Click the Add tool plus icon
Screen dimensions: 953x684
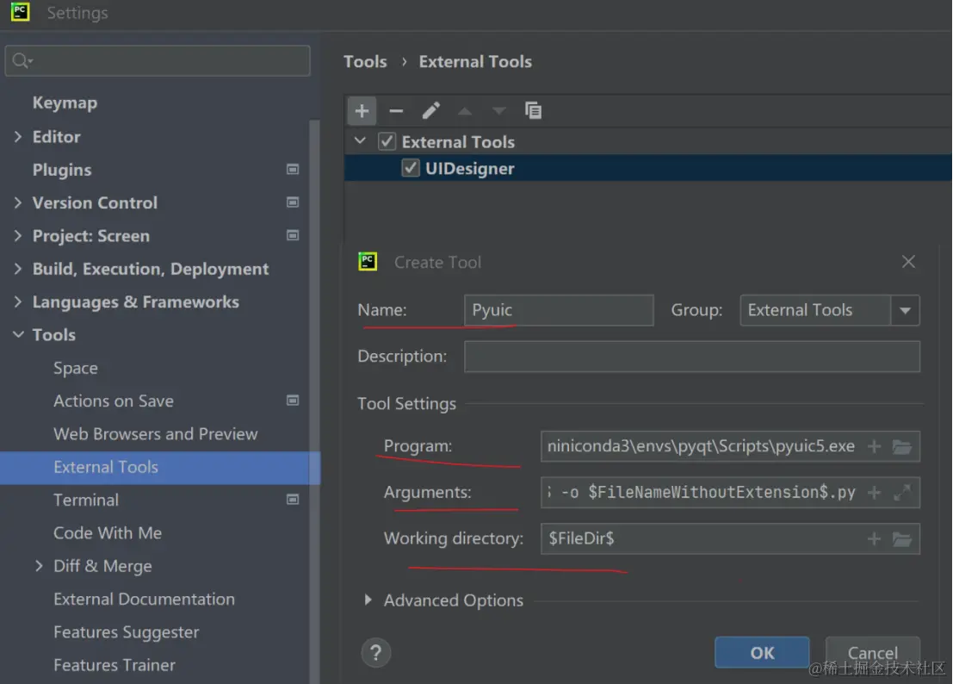pyautogui.click(x=362, y=110)
